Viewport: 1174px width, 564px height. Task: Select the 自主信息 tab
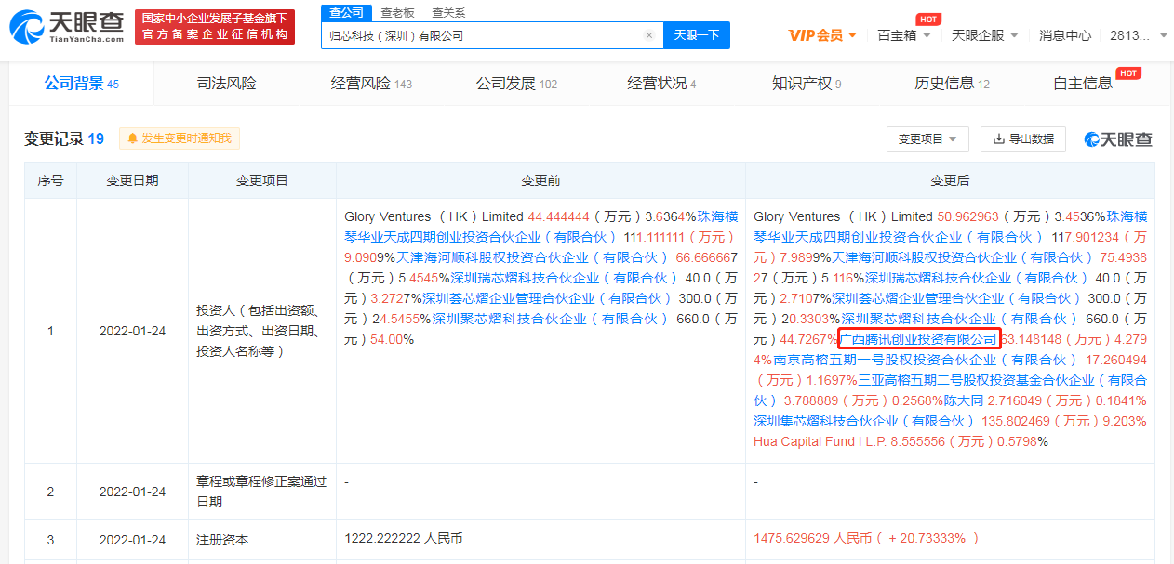(1083, 84)
